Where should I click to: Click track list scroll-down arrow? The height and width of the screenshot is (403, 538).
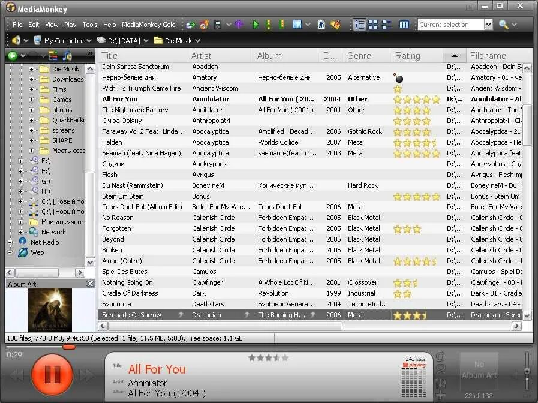pos(527,315)
